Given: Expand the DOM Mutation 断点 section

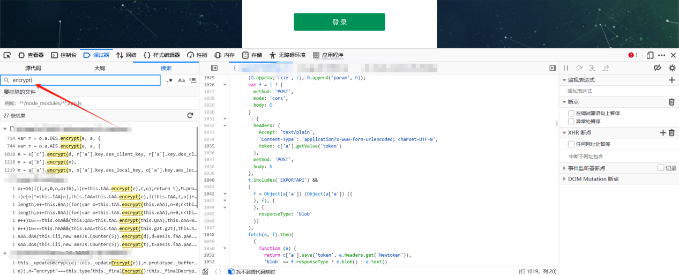Looking at the screenshot, I should tap(564, 179).
